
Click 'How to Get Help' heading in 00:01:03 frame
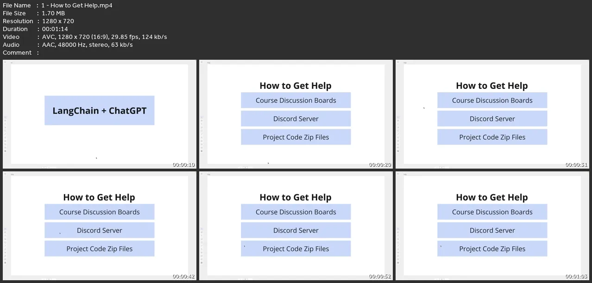pyautogui.click(x=492, y=197)
